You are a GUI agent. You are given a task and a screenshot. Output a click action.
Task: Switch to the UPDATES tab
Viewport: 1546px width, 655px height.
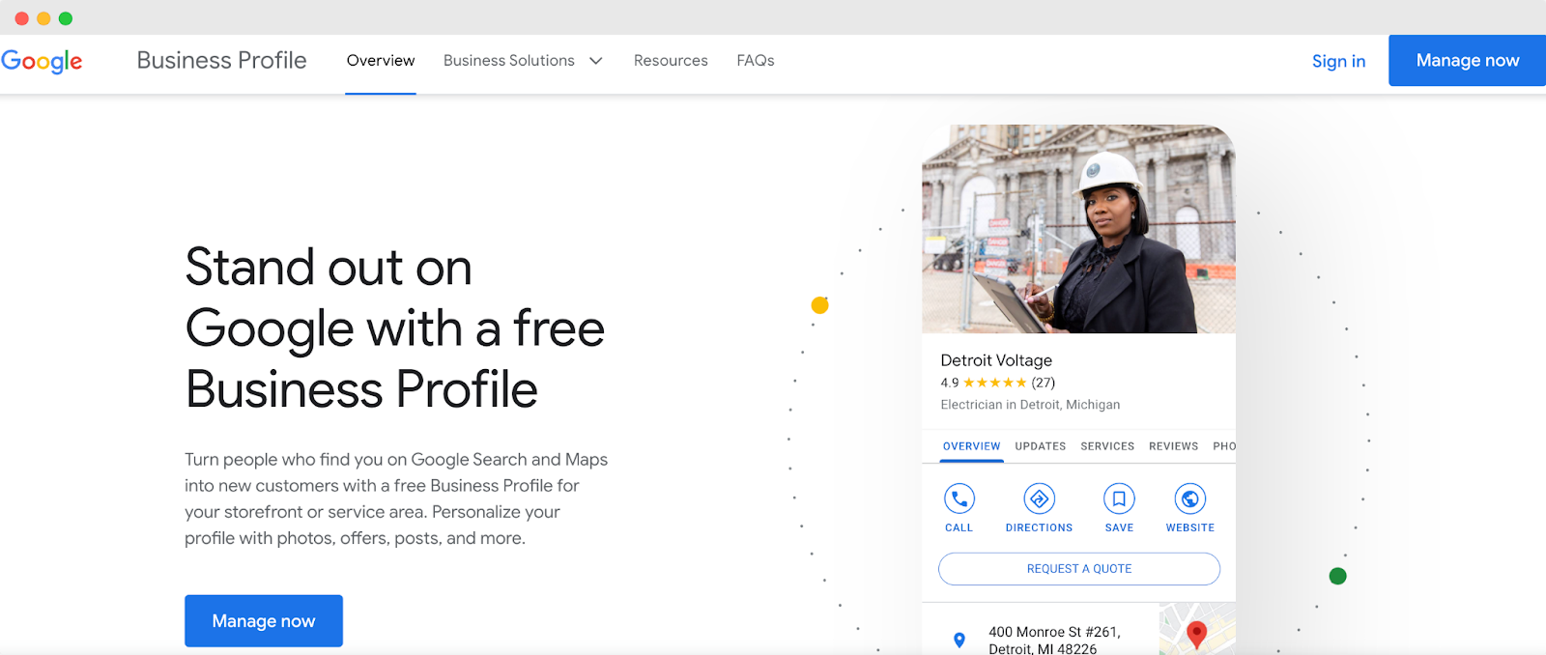point(1040,446)
